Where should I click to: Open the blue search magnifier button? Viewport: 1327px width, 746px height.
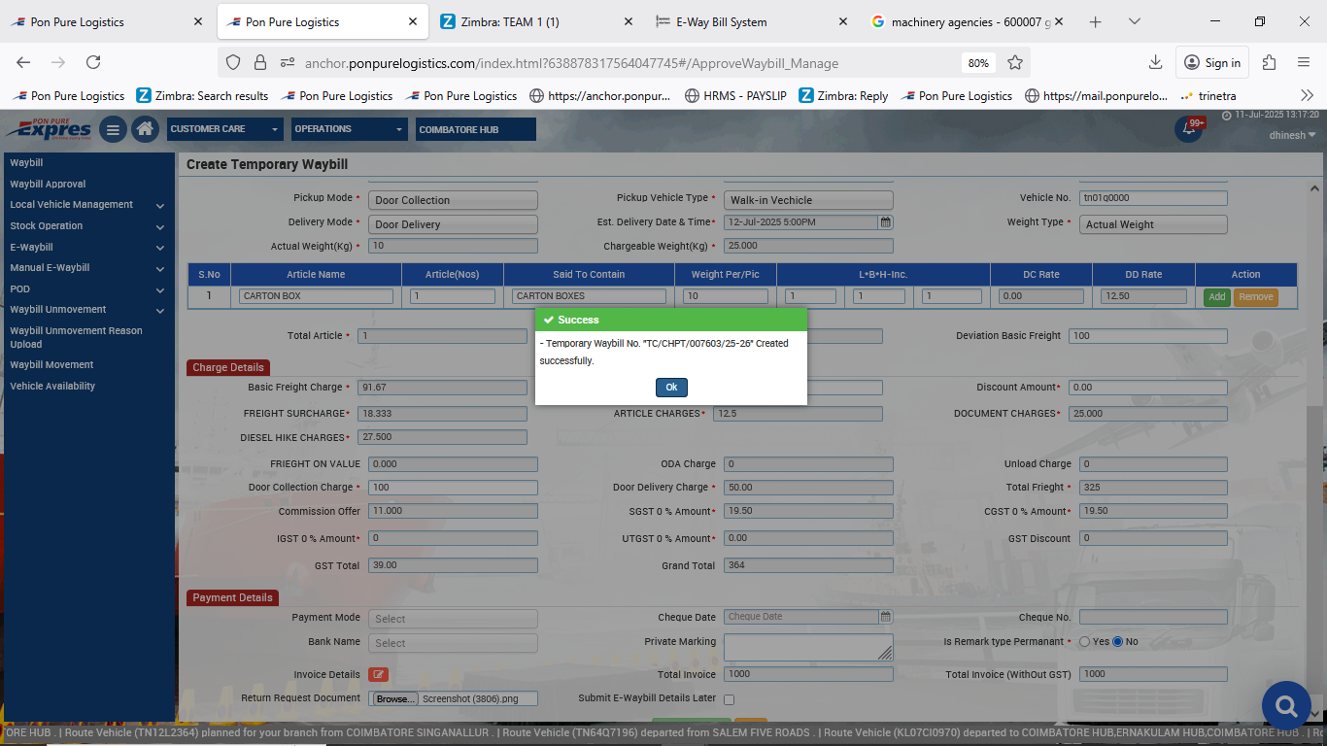point(1286,705)
